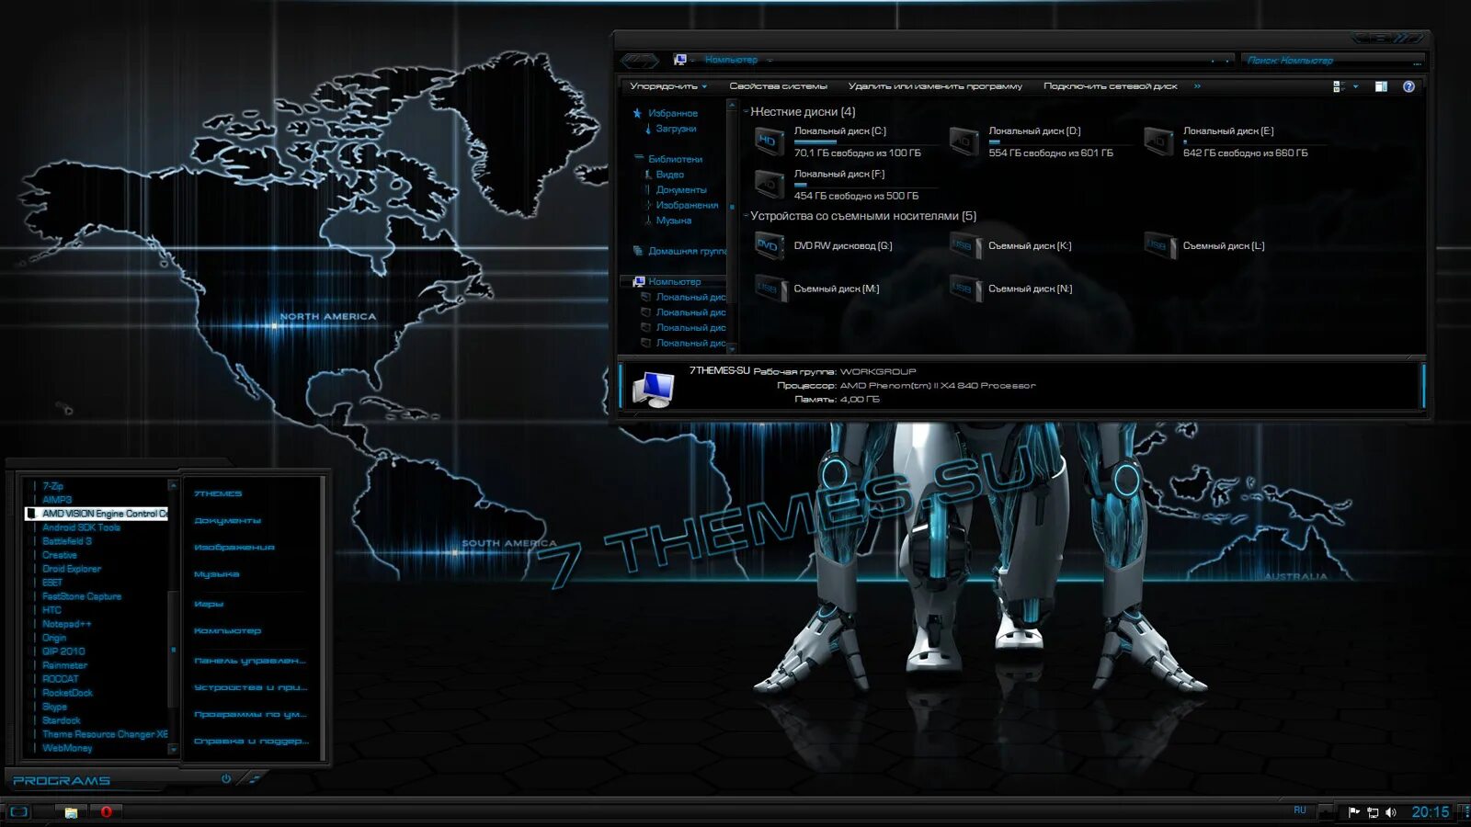Open Панель управления in start menu
1471x827 pixels.
pos(249,660)
